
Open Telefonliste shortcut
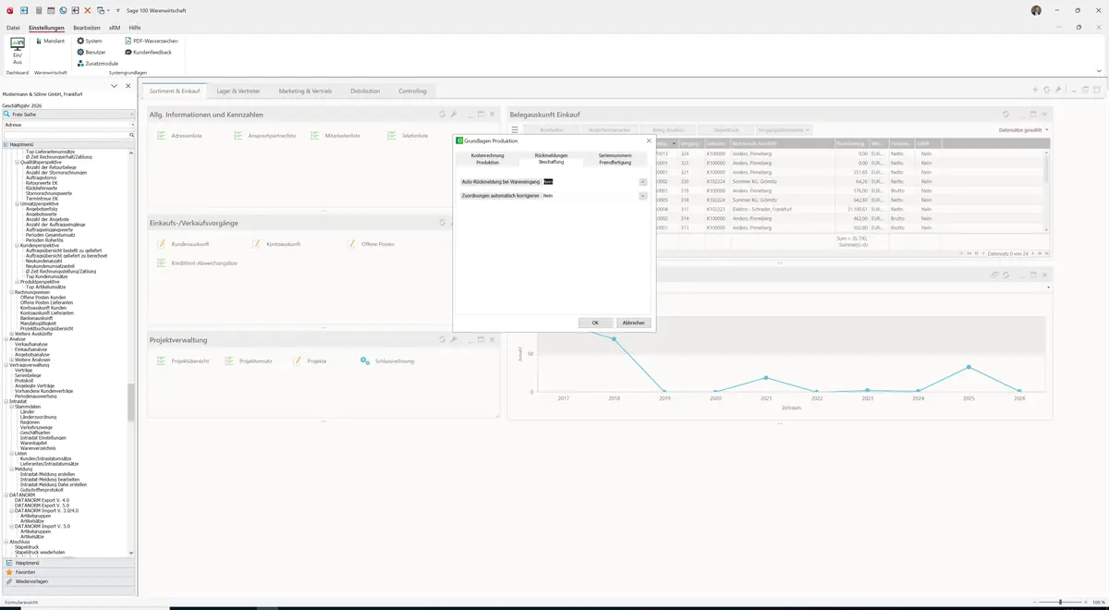(408, 136)
